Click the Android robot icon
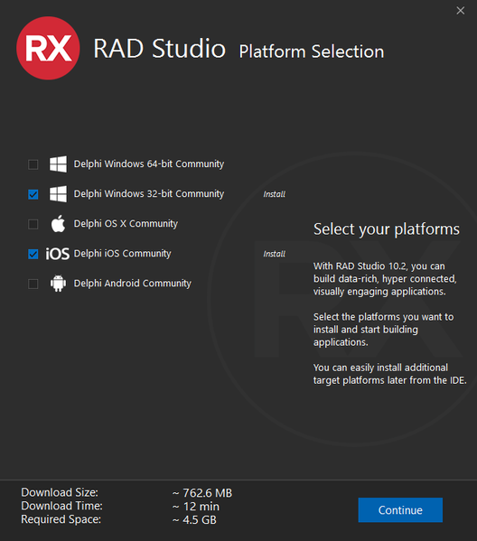477x541 pixels. 58,284
